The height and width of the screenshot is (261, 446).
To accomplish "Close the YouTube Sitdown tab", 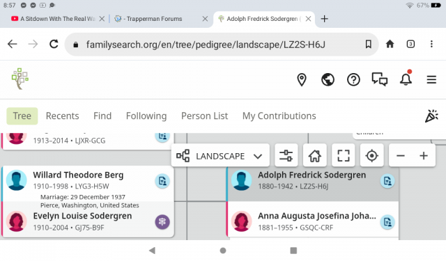I will coord(102,19).
